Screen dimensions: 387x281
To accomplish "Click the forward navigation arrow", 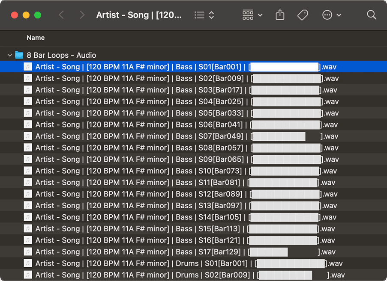I will coord(81,15).
